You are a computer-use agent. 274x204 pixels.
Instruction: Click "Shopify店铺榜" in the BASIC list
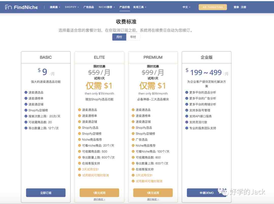pyautogui.click(x=38, y=110)
